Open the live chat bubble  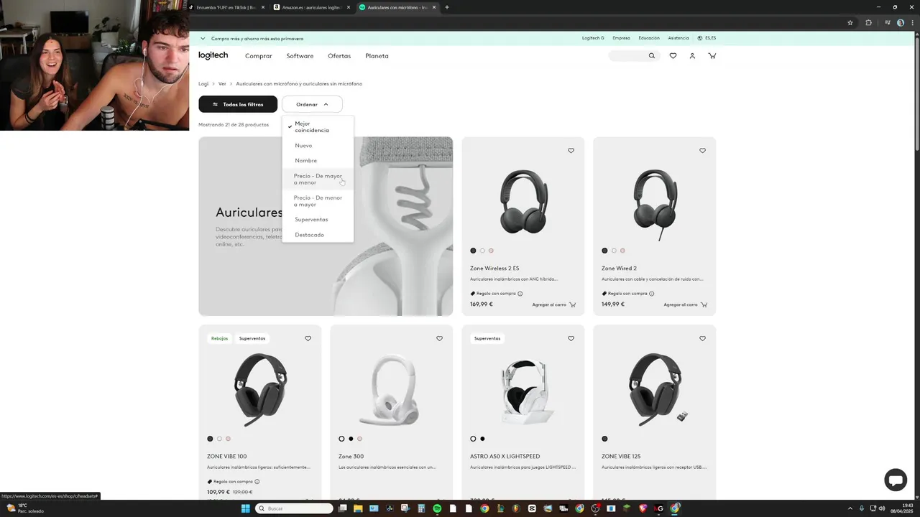click(896, 480)
